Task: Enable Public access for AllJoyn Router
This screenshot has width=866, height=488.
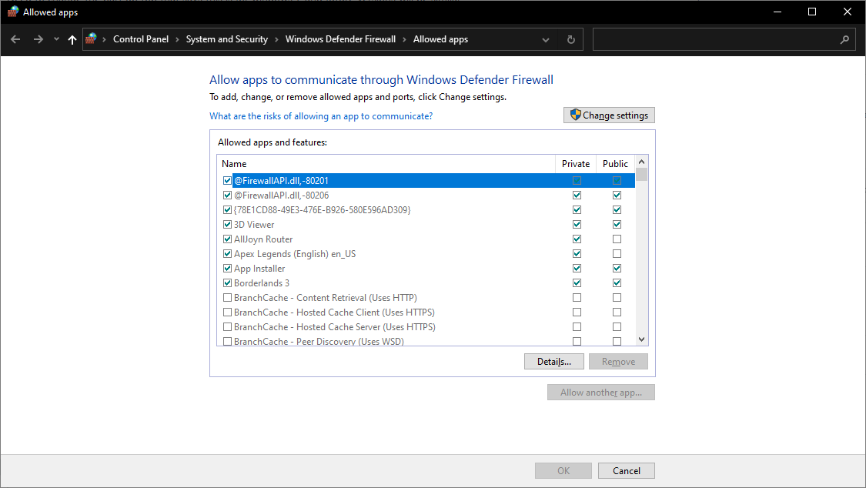Action: pos(617,239)
